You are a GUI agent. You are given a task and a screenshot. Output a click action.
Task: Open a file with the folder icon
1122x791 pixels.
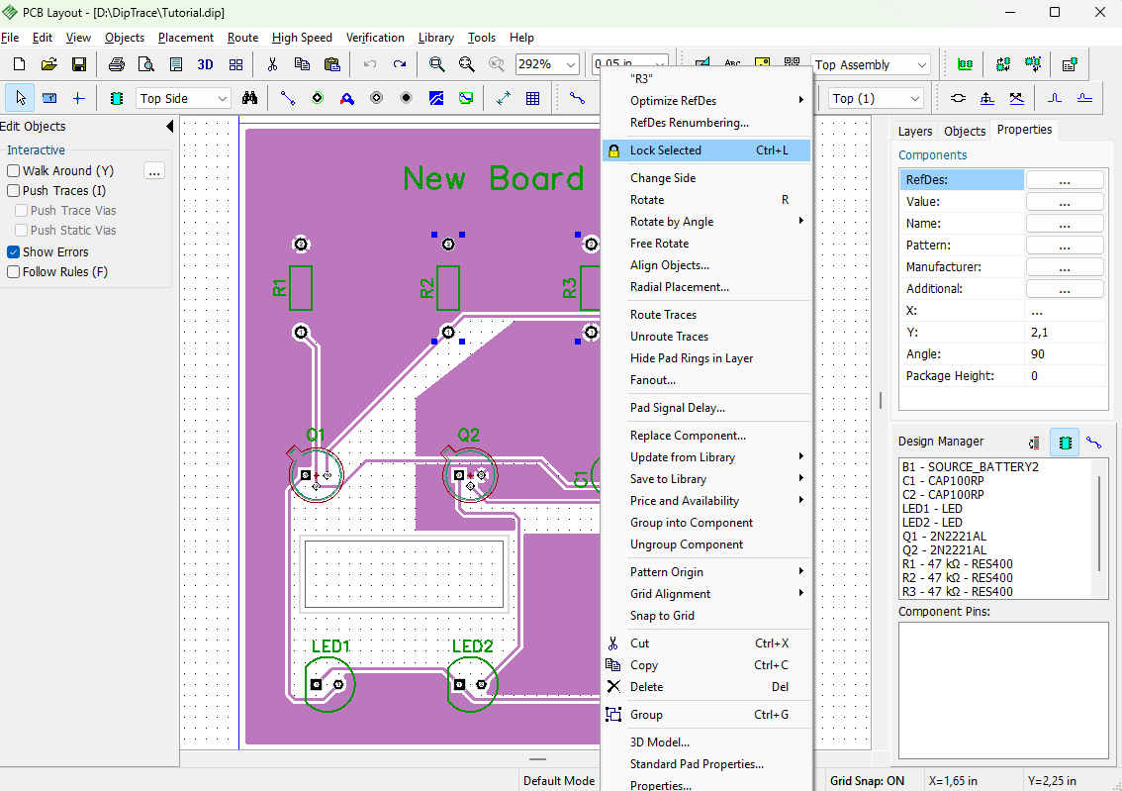tap(48, 64)
